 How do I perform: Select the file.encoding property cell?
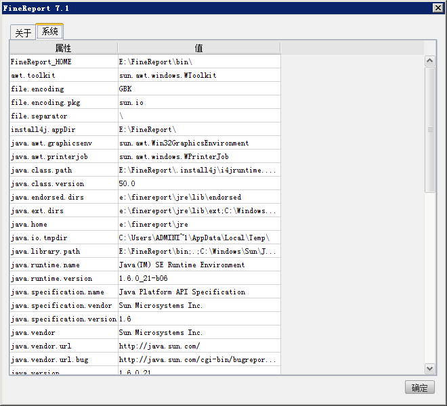(x=64, y=89)
